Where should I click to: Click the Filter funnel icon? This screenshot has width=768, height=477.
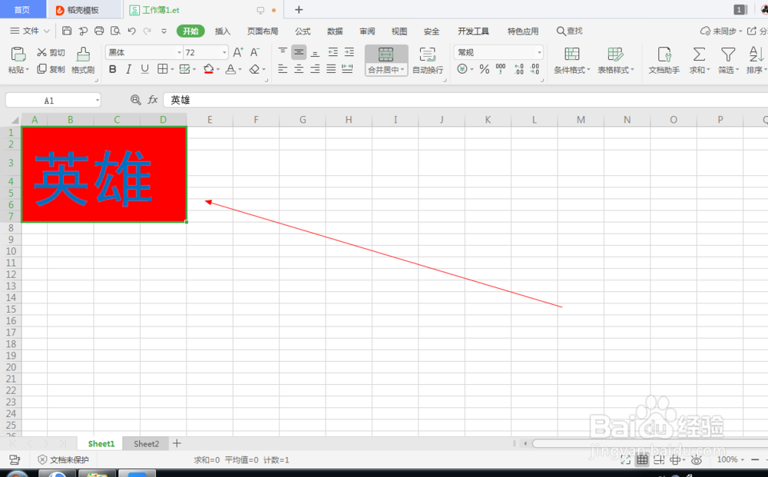tap(728, 54)
